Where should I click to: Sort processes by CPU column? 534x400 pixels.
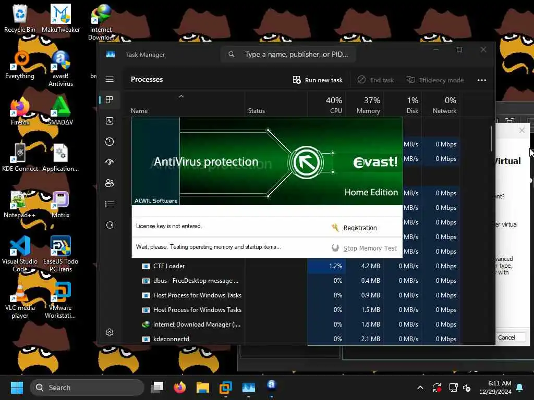pyautogui.click(x=327, y=105)
